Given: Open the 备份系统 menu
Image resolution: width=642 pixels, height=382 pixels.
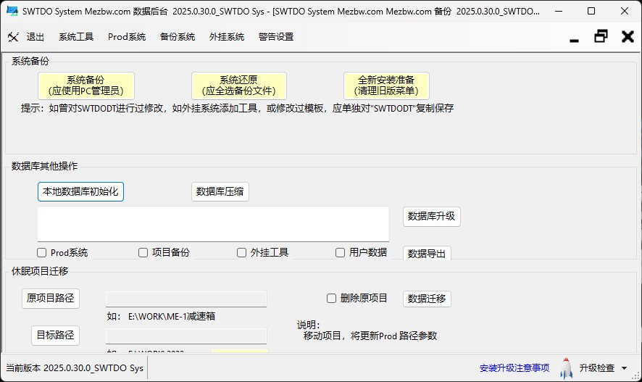Looking at the screenshot, I should point(178,37).
